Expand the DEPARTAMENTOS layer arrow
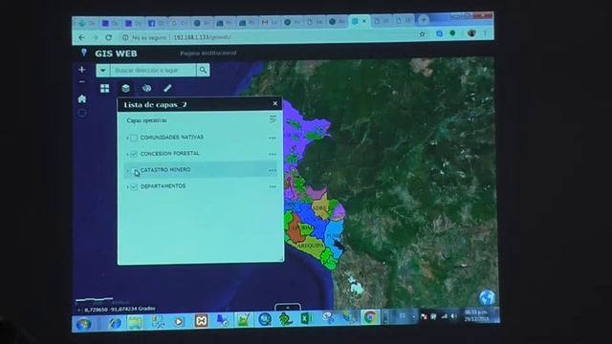The width and height of the screenshot is (612, 344). coord(127,187)
